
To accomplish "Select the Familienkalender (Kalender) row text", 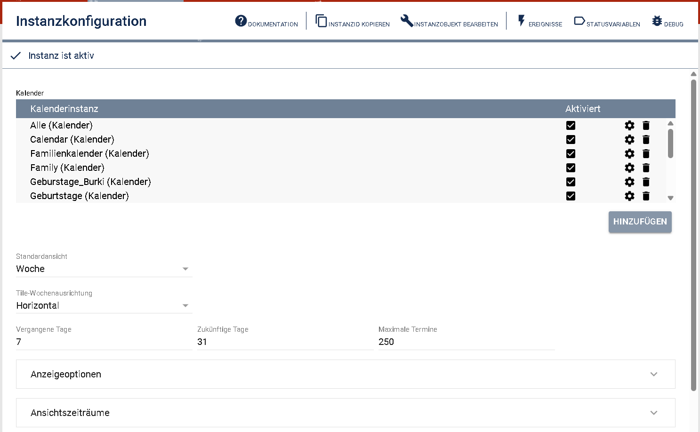I will tap(89, 154).
